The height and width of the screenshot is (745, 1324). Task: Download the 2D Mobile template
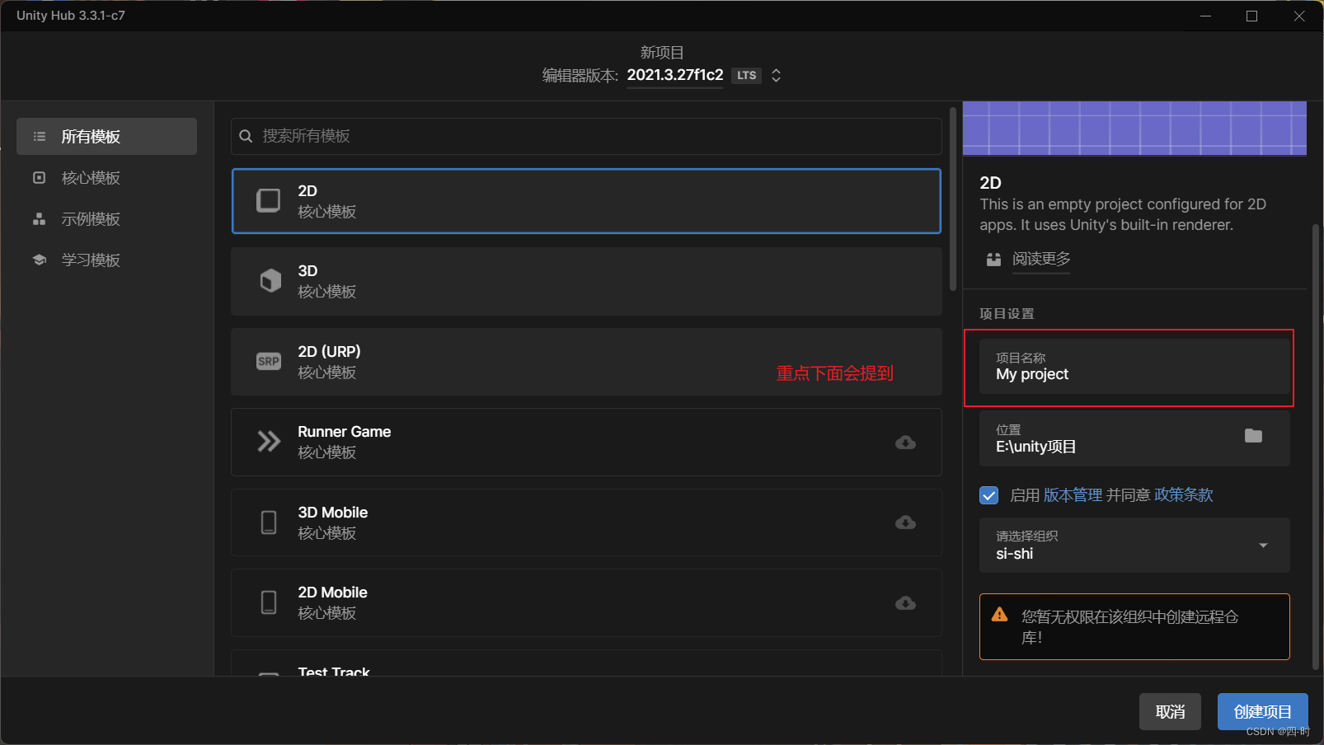click(x=905, y=603)
